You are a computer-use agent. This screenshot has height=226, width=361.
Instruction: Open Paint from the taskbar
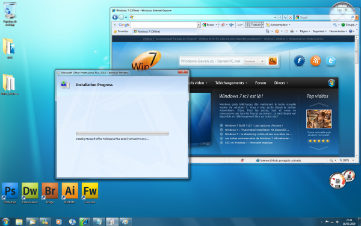point(125,222)
